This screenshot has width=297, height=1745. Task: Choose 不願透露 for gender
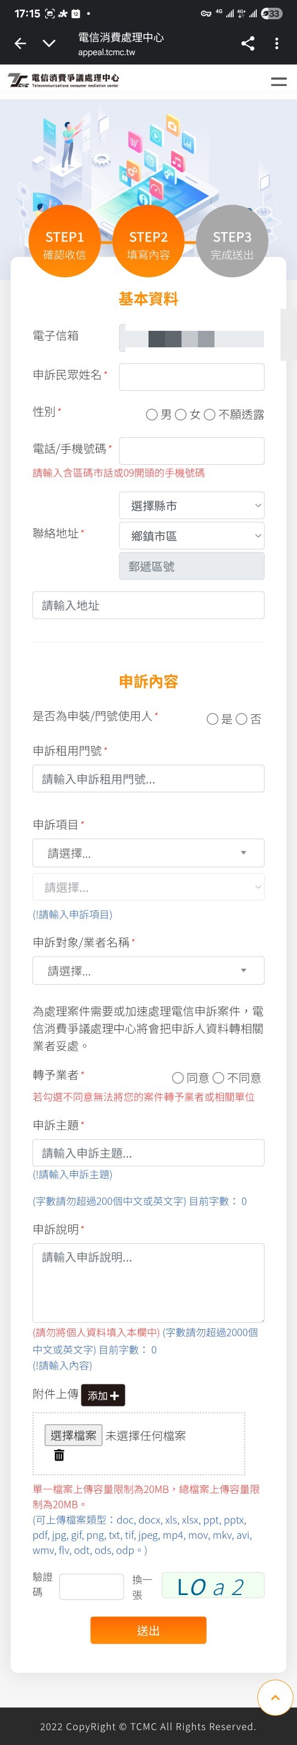pyautogui.click(x=209, y=415)
